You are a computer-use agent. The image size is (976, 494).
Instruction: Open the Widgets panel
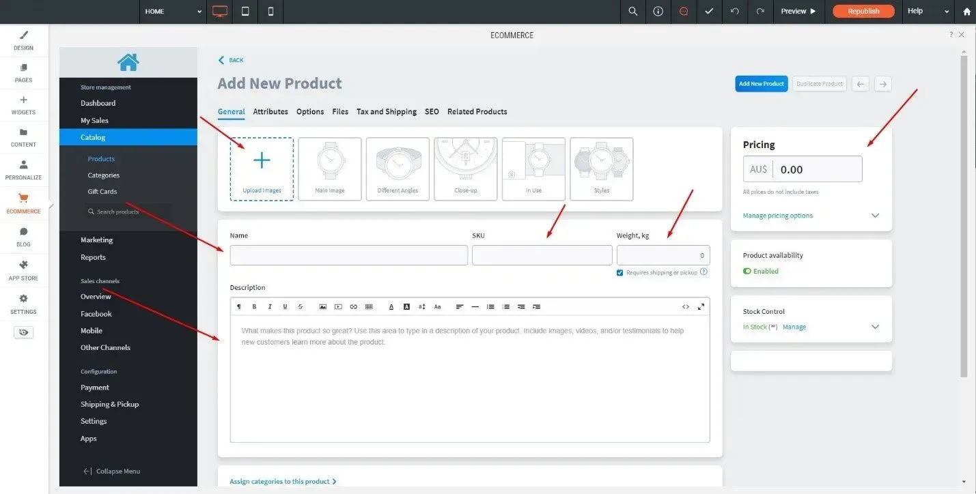pyautogui.click(x=24, y=105)
